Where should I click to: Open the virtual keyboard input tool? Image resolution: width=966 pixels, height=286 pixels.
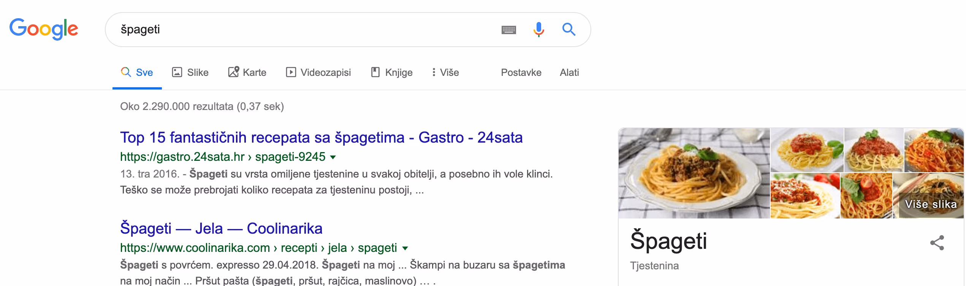pos(508,30)
